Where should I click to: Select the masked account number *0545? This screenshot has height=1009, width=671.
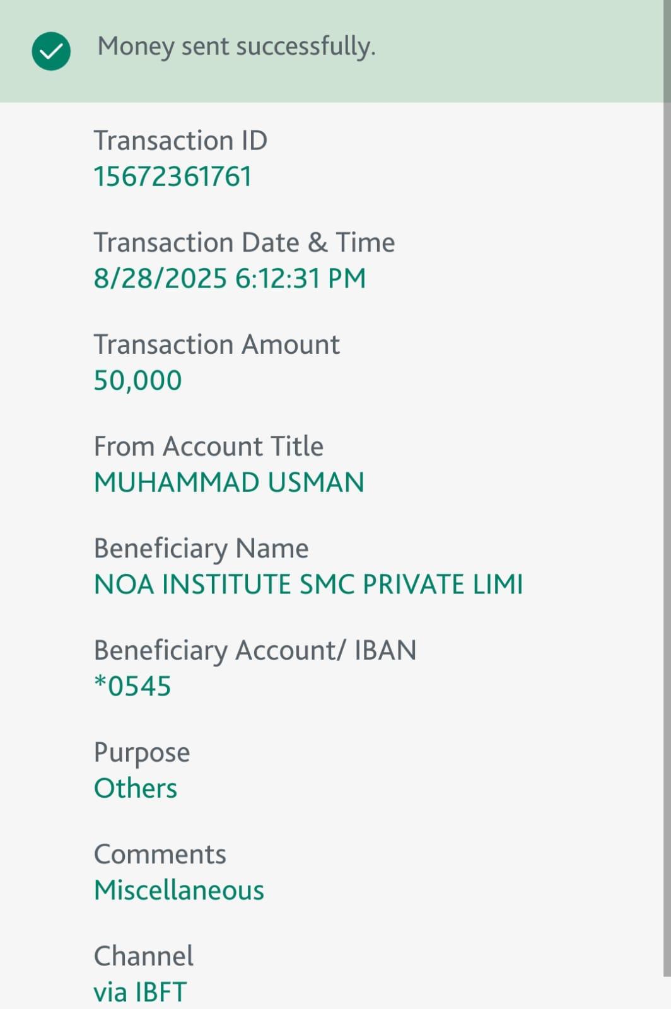click(132, 686)
